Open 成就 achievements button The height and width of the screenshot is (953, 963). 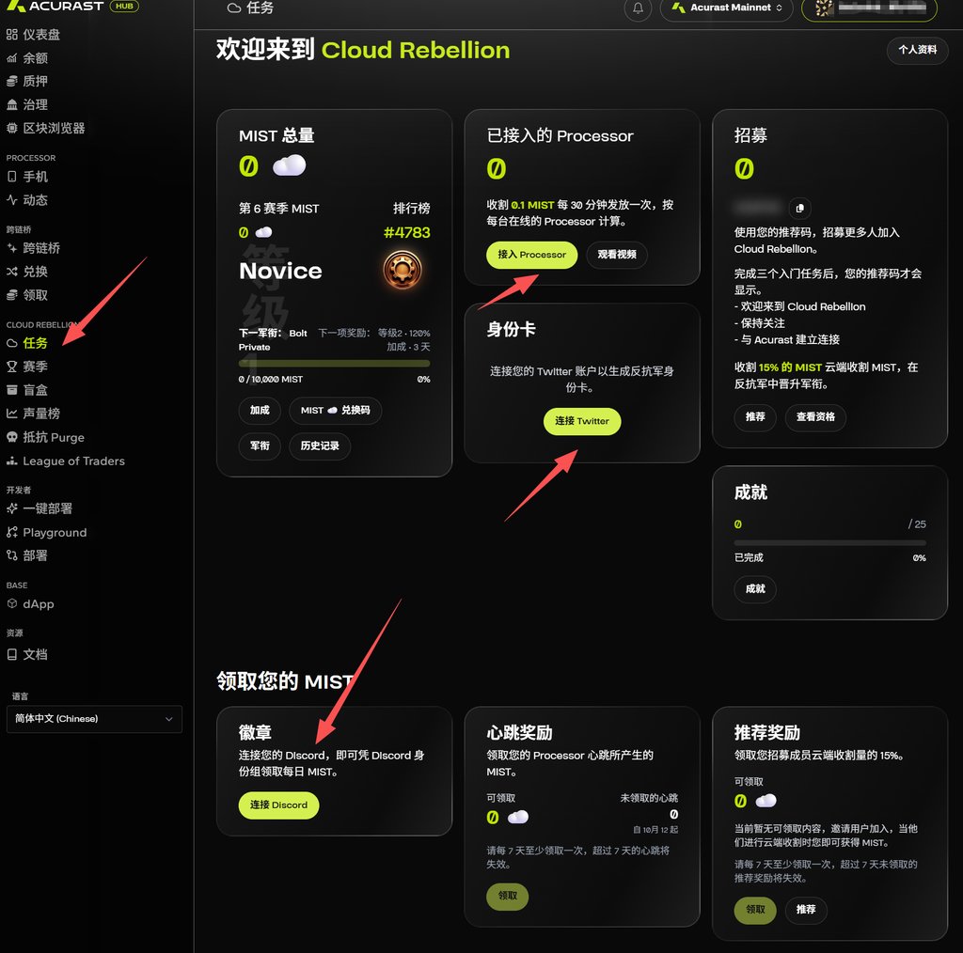point(755,589)
